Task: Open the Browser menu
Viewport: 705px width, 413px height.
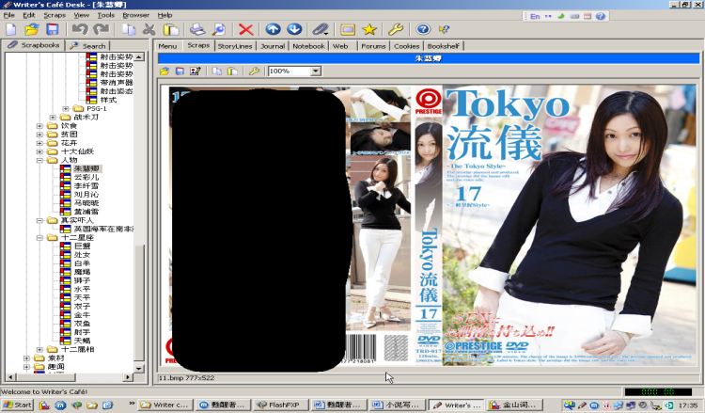Action: [135, 15]
